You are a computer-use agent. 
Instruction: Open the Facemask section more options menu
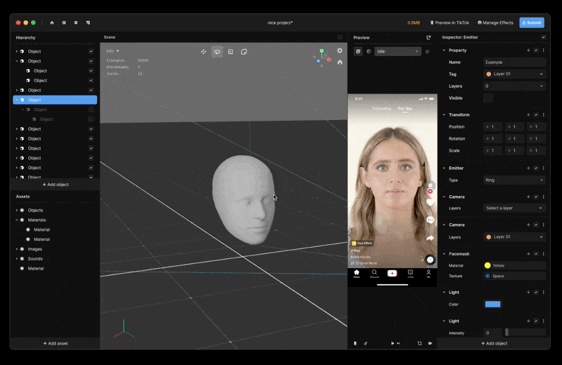543,253
